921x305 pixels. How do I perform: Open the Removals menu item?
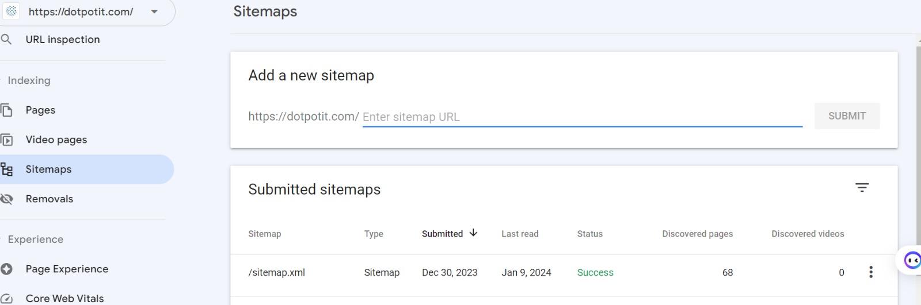tap(50, 199)
